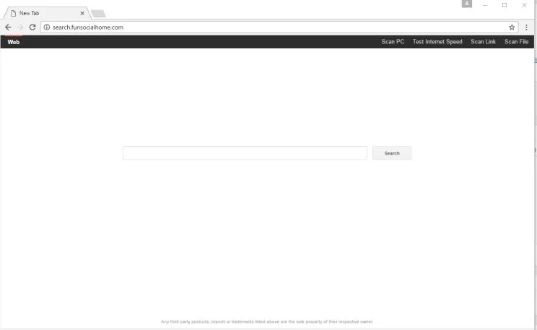The image size is (537, 330).
Task: Close the New Tab tab
Action: coord(82,13)
